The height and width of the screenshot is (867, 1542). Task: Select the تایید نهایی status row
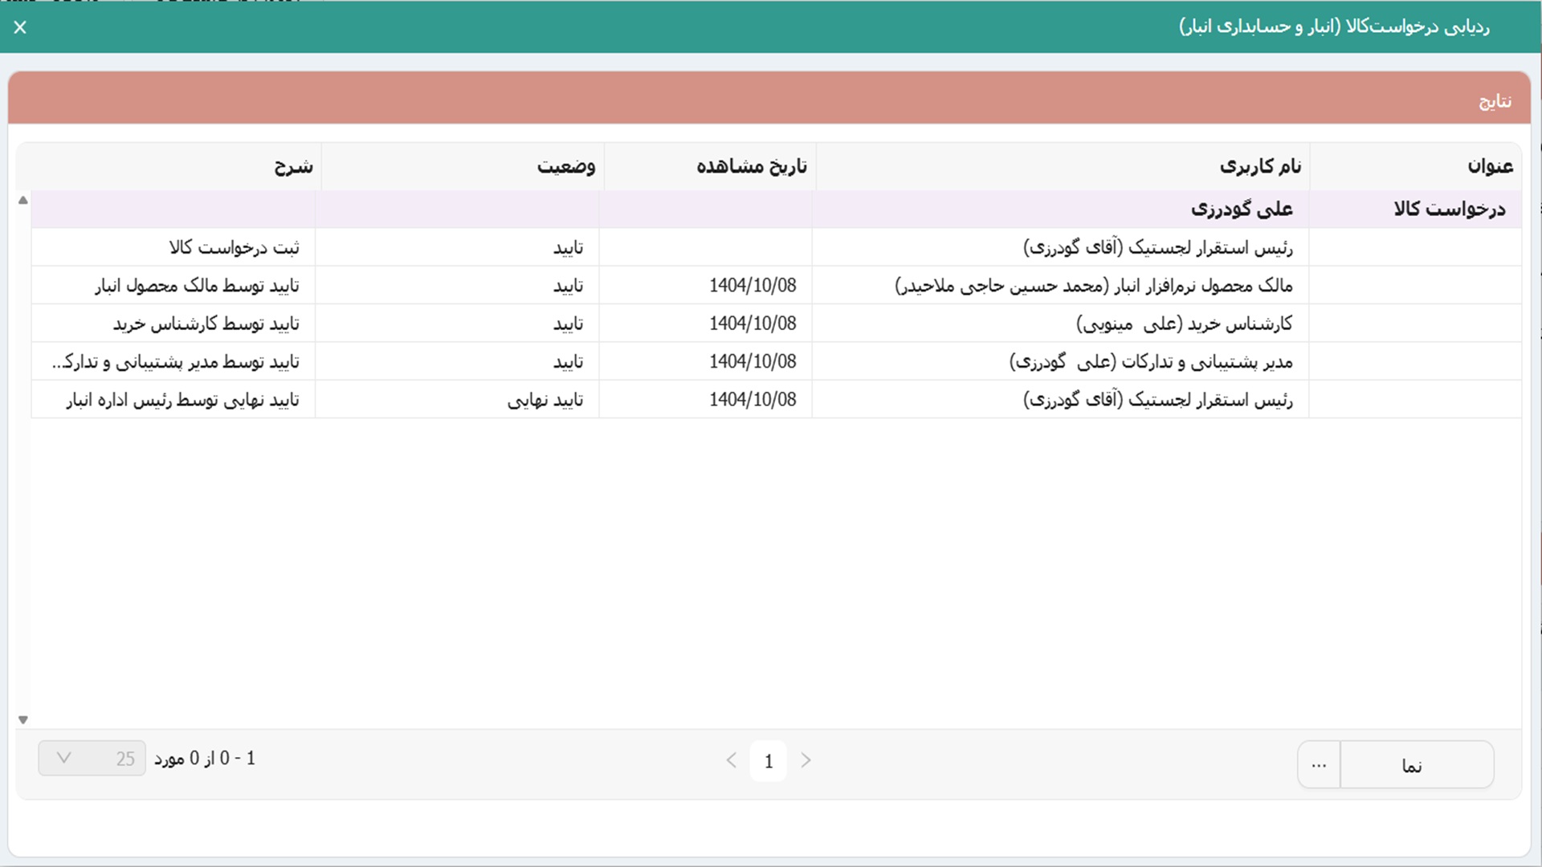point(545,400)
